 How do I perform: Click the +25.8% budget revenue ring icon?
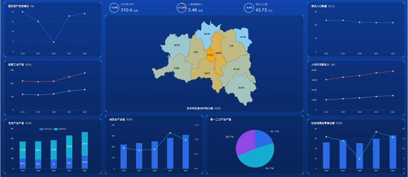182,8
